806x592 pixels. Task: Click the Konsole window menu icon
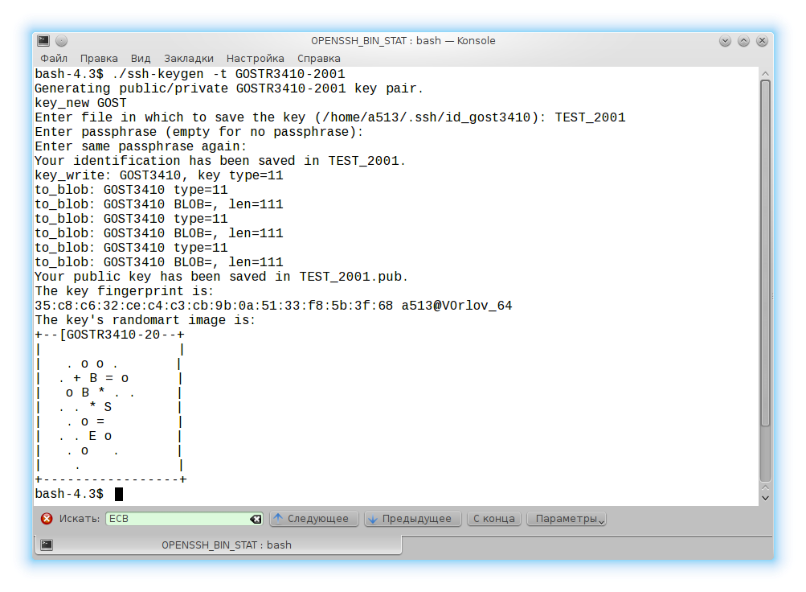coord(43,41)
